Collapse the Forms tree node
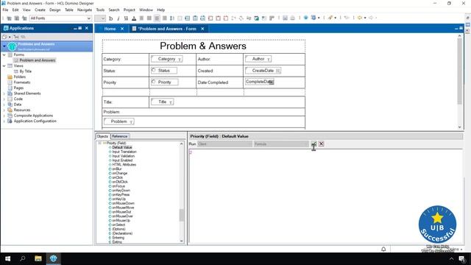The image size is (471, 265). [4, 55]
